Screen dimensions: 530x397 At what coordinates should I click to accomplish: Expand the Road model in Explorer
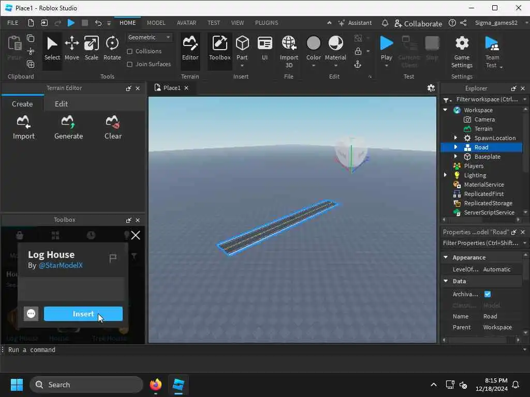[x=455, y=147]
